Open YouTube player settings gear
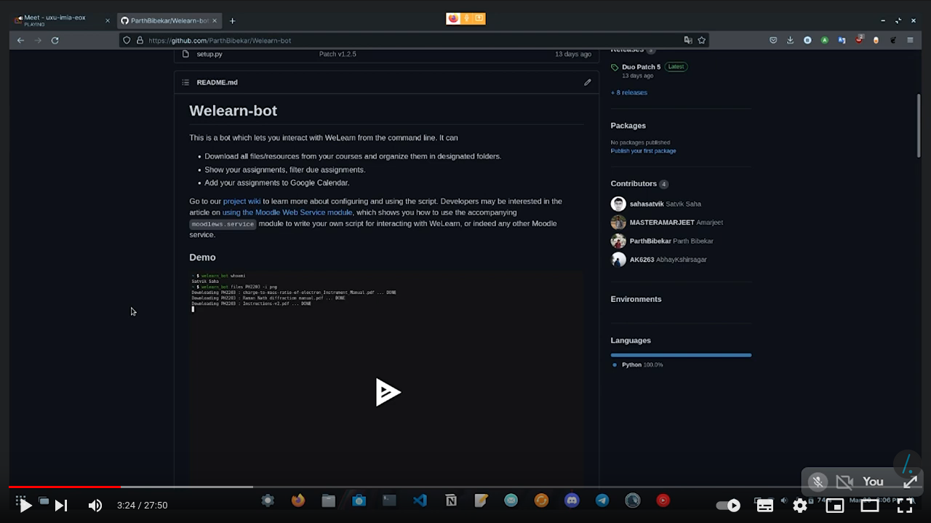The width and height of the screenshot is (931, 523). point(800,505)
